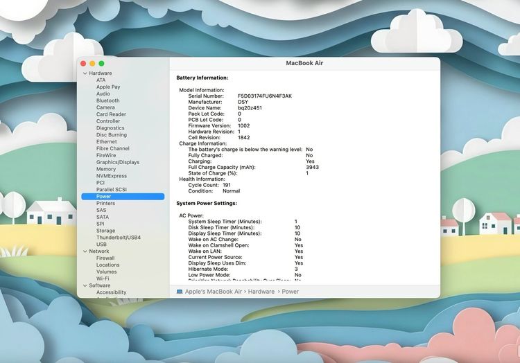The height and width of the screenshot is (363, 520).
Task: Select Diagnostics in the sidebar
Action: pos(110,128)
